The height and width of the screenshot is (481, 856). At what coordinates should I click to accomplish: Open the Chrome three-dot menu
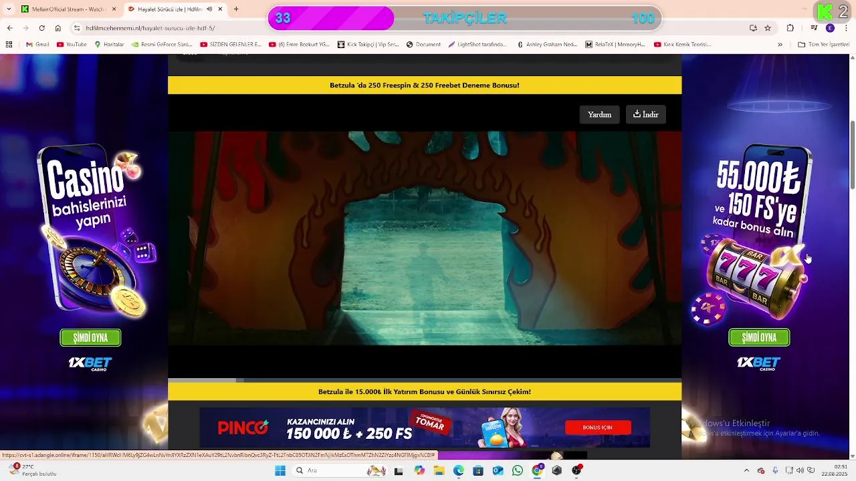pos(846,28)
